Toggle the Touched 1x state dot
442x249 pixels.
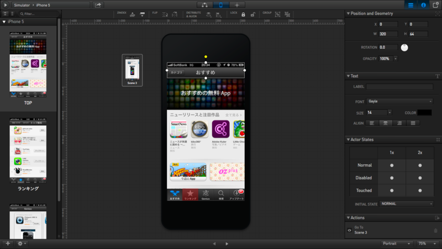[x=392, y=190]
